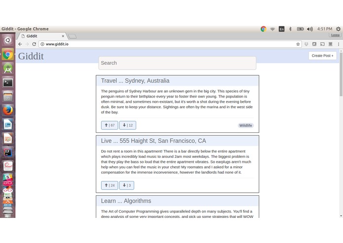
Task: Click the page vertical scrollbar thumb
Action: (x=341, y=74)
